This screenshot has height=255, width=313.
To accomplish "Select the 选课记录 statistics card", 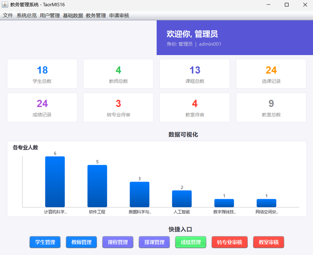I will point(271,74).
